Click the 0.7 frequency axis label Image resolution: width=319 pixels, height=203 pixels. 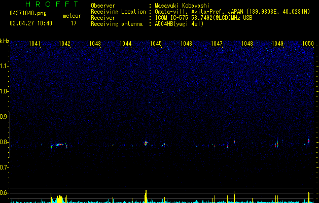(4, 167)
